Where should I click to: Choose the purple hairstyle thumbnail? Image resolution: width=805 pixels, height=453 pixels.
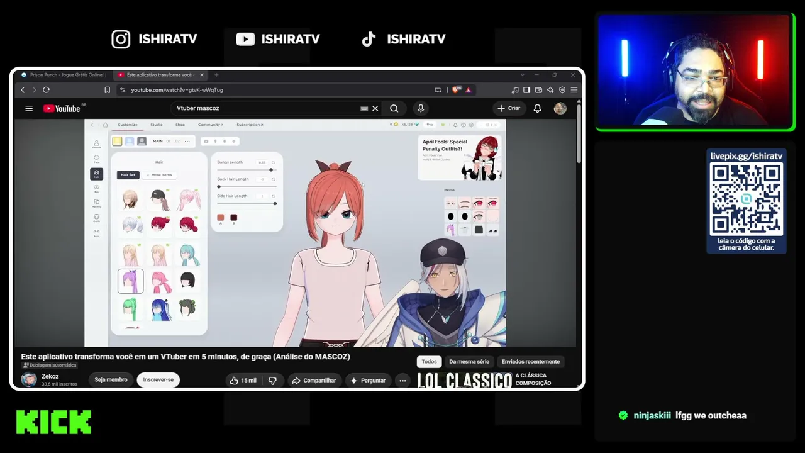coord(130,281)
